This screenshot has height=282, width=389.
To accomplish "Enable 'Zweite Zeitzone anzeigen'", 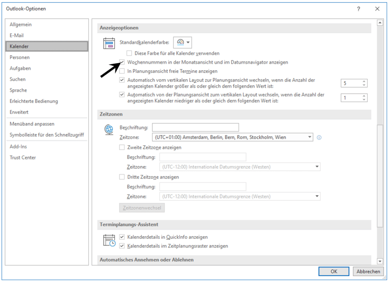I will pyautogui.click(x=122, y=147).
